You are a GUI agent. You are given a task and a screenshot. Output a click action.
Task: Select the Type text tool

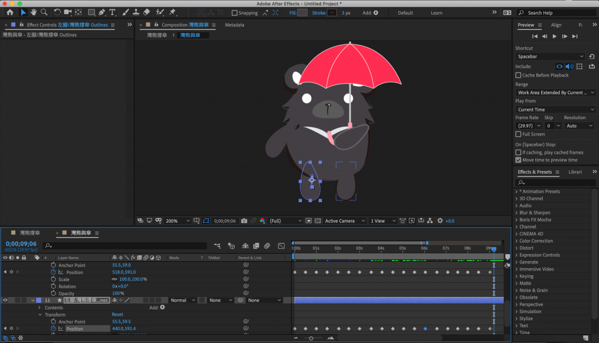(112, 13)
